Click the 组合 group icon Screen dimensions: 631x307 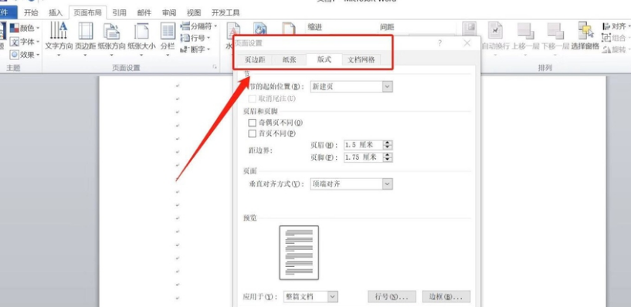coord(606,38)
